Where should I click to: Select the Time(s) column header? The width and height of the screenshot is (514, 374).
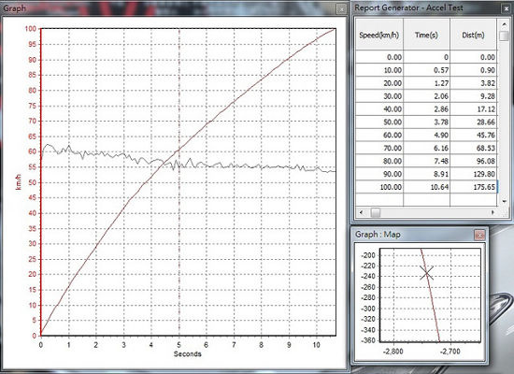[x=426, y=35]
